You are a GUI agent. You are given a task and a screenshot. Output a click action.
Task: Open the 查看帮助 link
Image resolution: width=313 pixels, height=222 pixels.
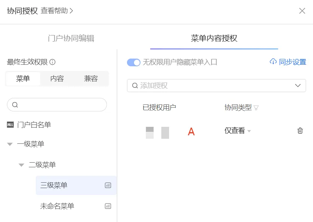(x=57, y=11)
